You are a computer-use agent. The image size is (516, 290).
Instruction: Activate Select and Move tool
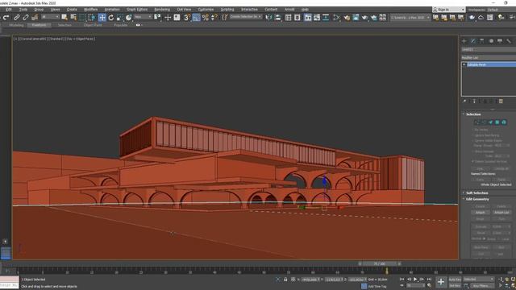pyautogui.click(x=102, y=18)
